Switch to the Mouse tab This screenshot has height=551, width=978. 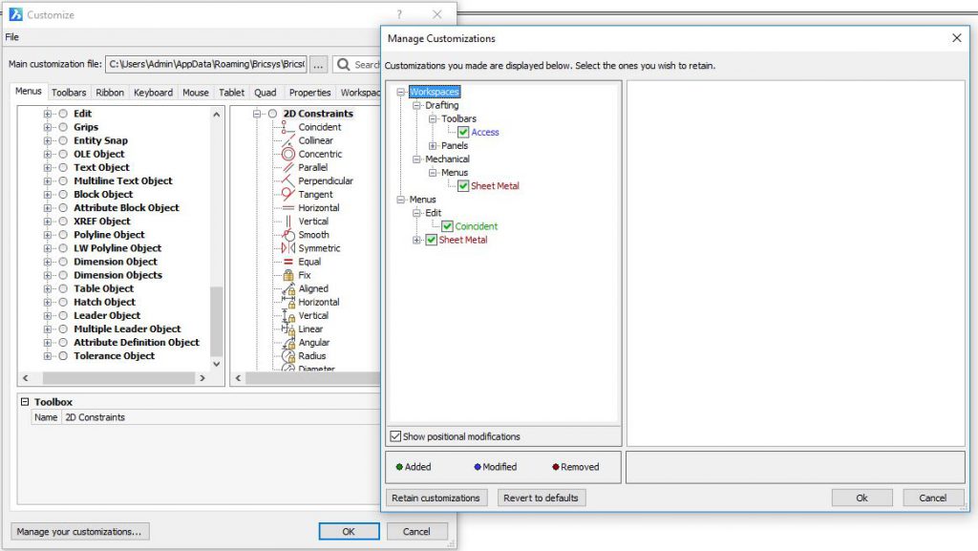(195, 93)
